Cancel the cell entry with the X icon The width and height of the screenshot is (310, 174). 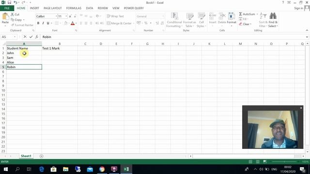pyautogui.click(x=25, y=37)
